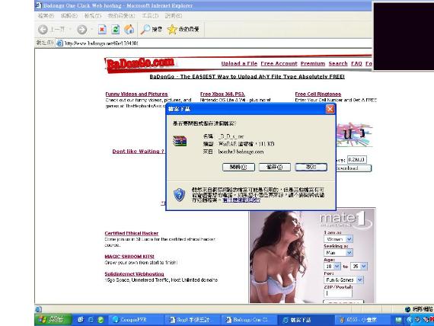Open the Edit (編輯) menu

click(x=69, y=16)
